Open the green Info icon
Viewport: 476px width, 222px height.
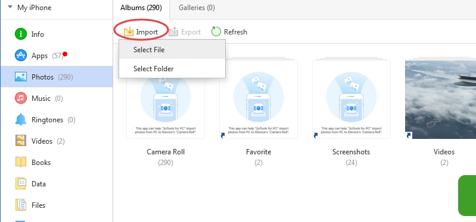(21, 34)
